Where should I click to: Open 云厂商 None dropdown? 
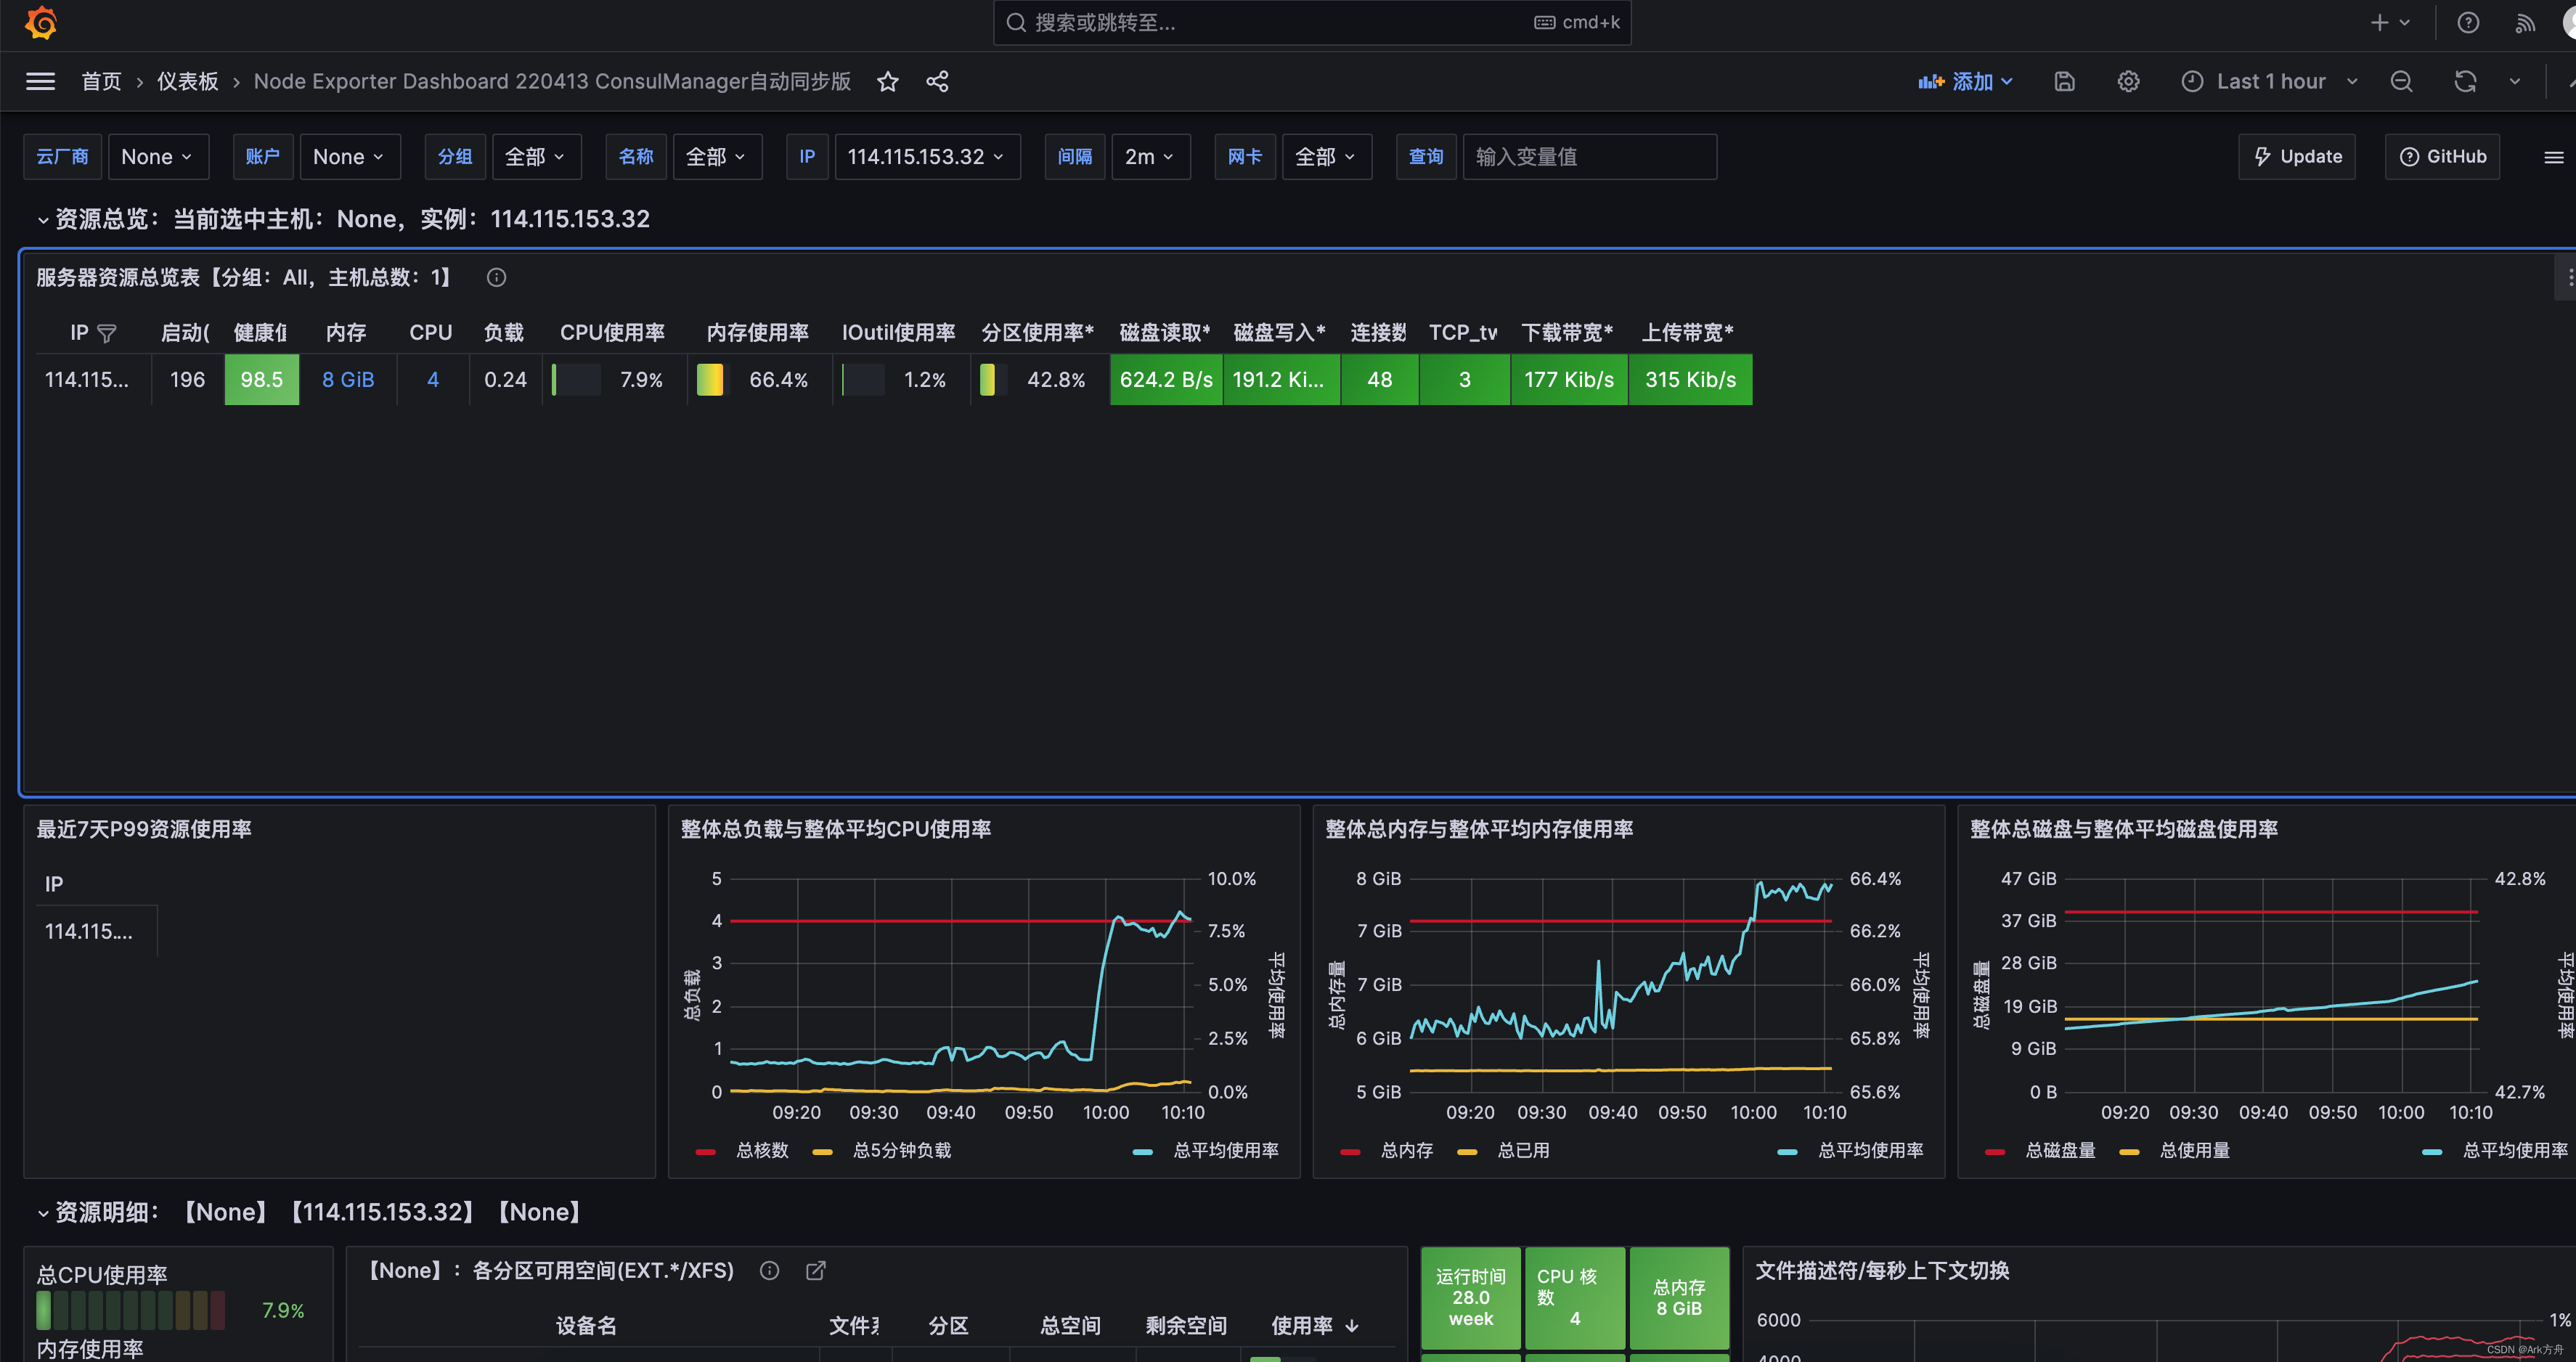point(158,157)
